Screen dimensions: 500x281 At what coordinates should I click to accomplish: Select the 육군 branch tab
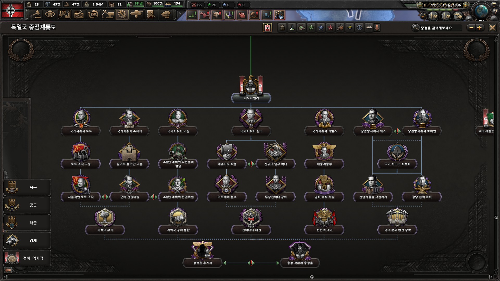coord(27,187)
